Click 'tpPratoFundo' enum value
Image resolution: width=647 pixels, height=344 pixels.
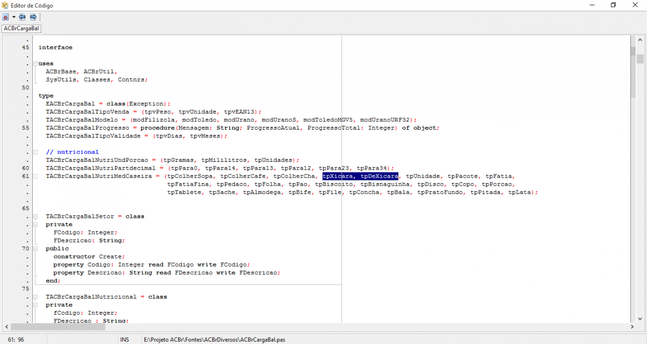click(x=440, y=192)
